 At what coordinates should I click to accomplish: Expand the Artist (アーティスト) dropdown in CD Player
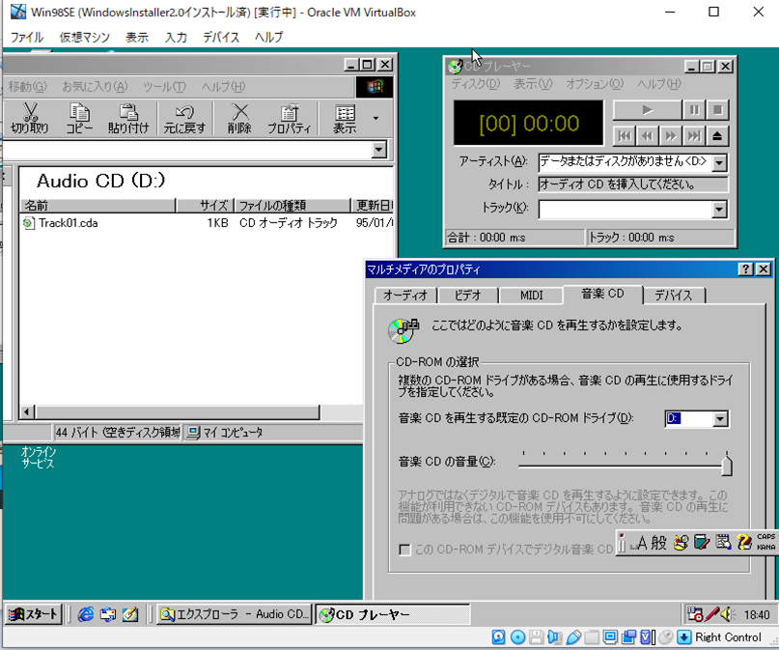coord(719,162)
